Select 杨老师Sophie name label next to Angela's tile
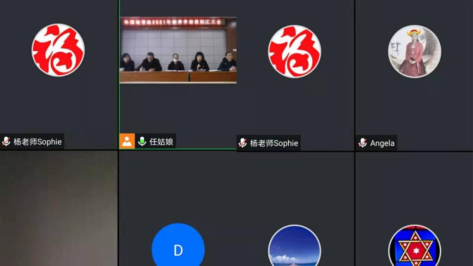473x266 pixels. click(x=274, y=143)
